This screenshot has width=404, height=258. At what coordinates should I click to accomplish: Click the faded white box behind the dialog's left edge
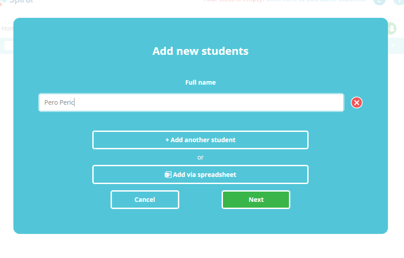click(8, 45)
